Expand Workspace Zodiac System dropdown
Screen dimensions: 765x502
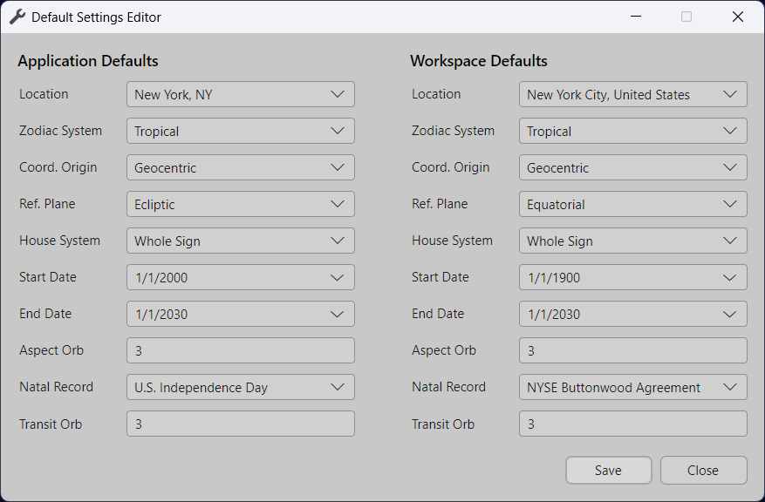click(632, 131)
